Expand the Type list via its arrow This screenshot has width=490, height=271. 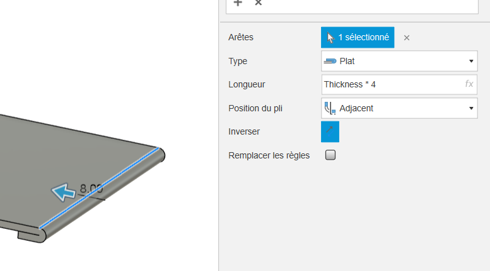471,61
